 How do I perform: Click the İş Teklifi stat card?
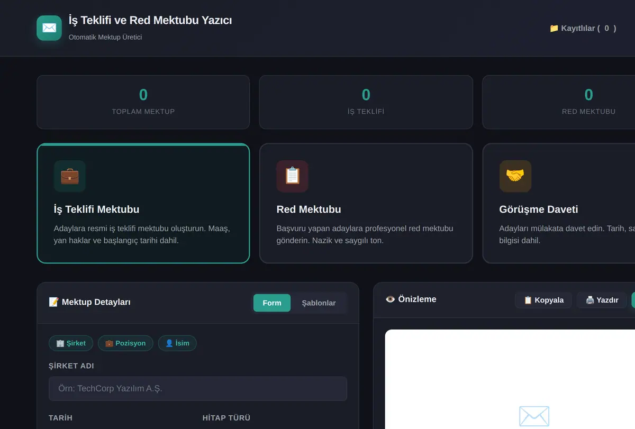coord(366,102)
